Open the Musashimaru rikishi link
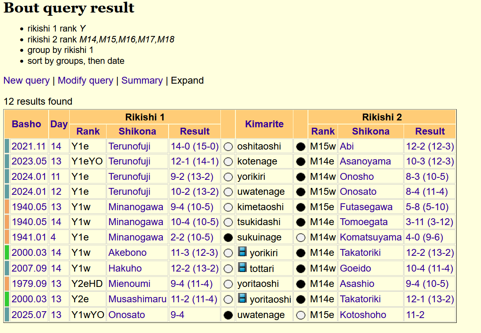The height and width of the screenshot is (333, 481). click(x=137, y=299)
